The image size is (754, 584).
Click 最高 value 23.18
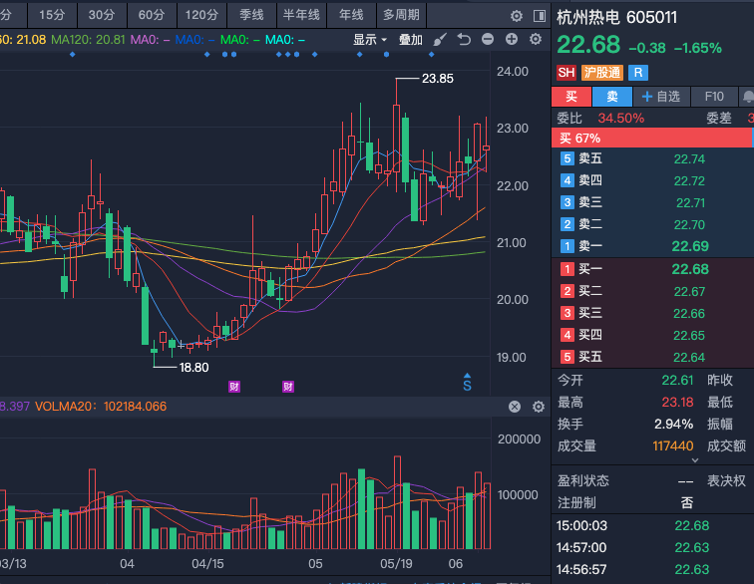[x=677, y=402]
